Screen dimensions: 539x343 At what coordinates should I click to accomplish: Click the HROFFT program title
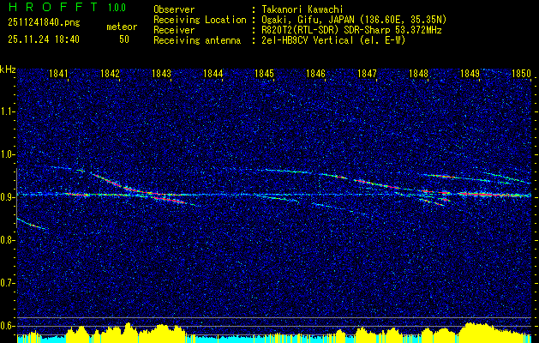point(52,7)
